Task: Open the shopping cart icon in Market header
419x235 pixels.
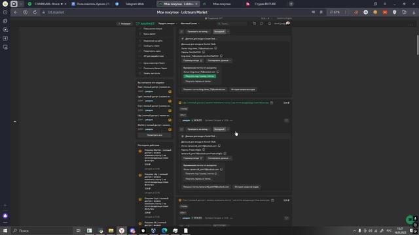Action: pyautogui.click(x=255, y=23)
